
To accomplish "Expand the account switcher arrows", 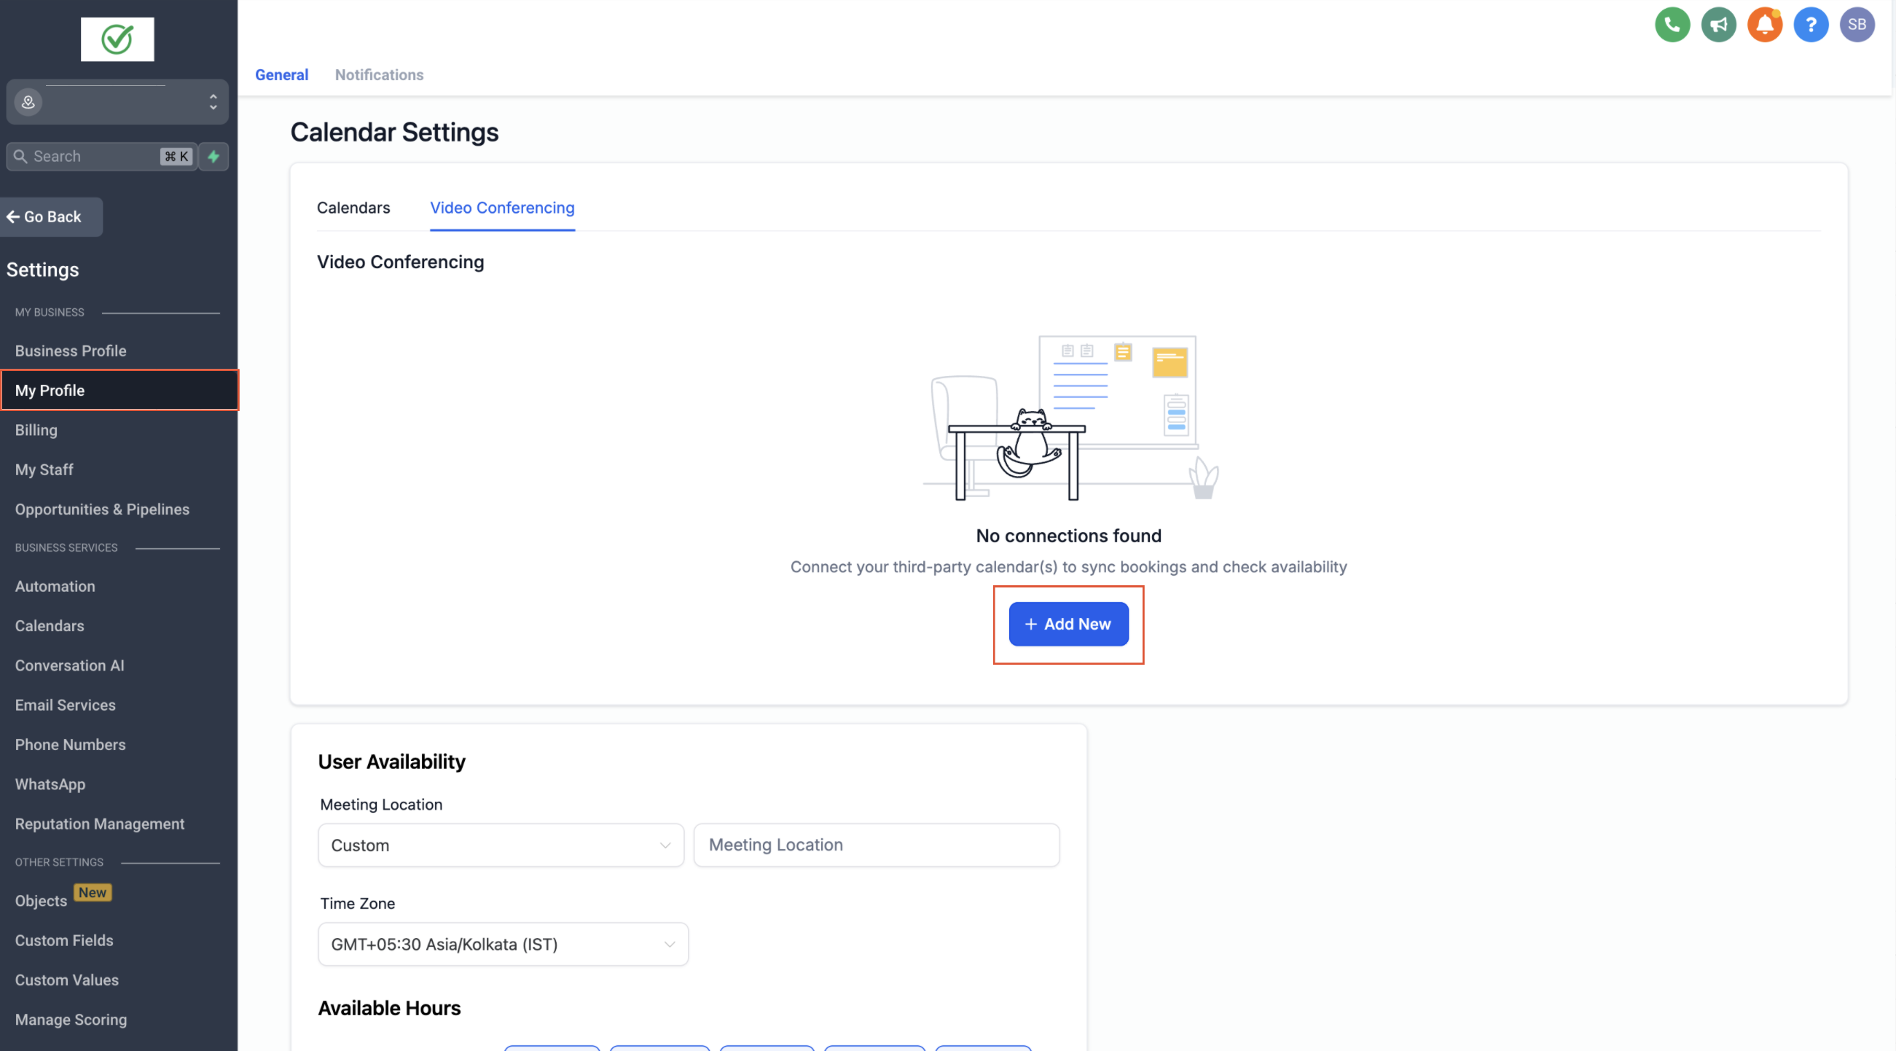I will [x=213, y=101].
